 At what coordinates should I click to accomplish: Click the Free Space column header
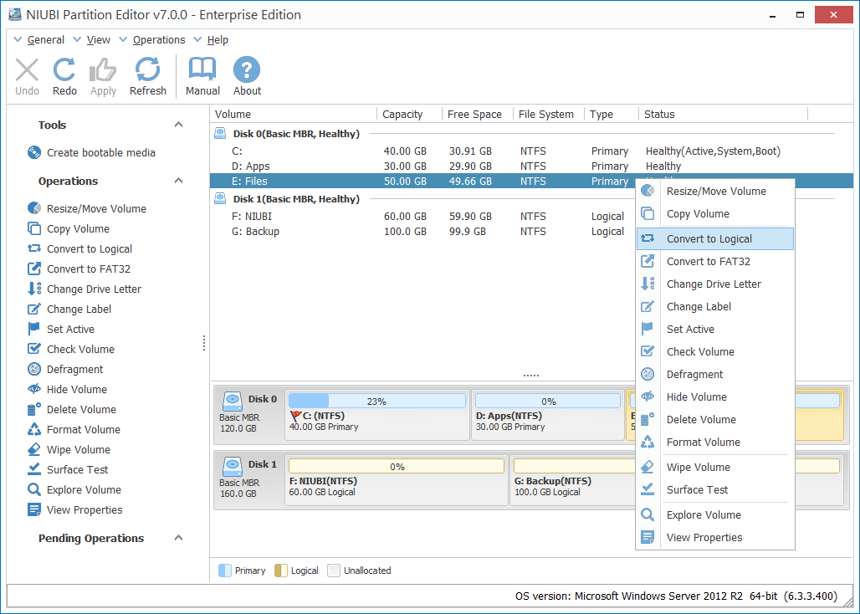[x=477, y=114]
